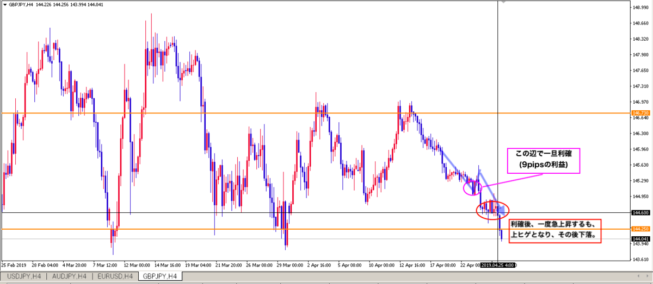Click the 144.250 orange price label
Screen dimensions: 653x284
[x=641, y=229]
